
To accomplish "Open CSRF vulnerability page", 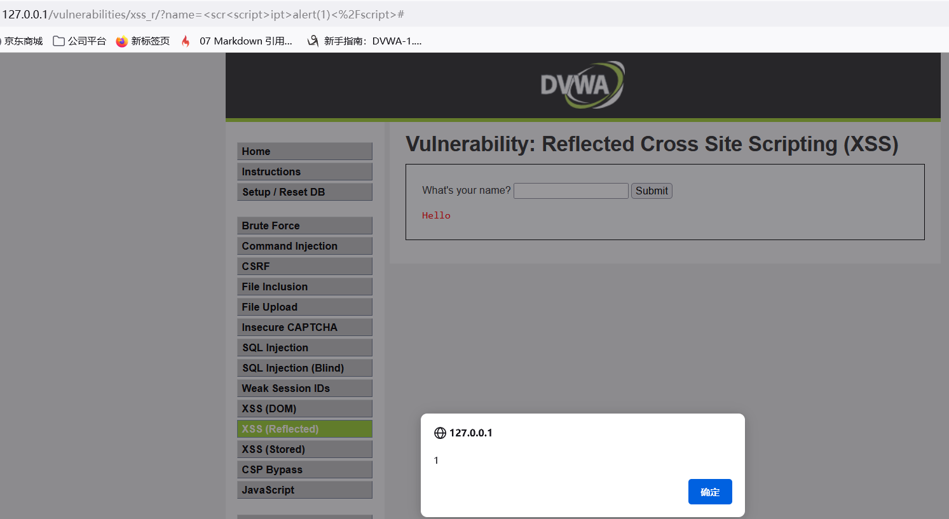I will pyautogui.click(x=304, y=266).
